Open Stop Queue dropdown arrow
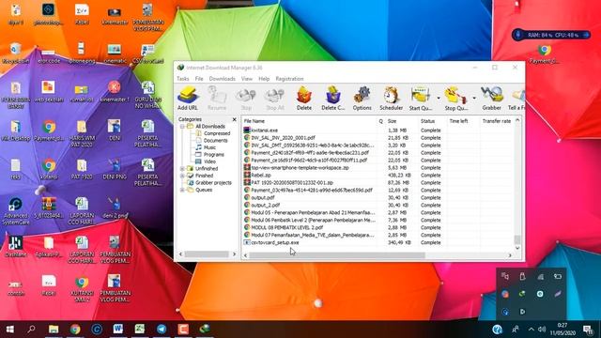 474,99
